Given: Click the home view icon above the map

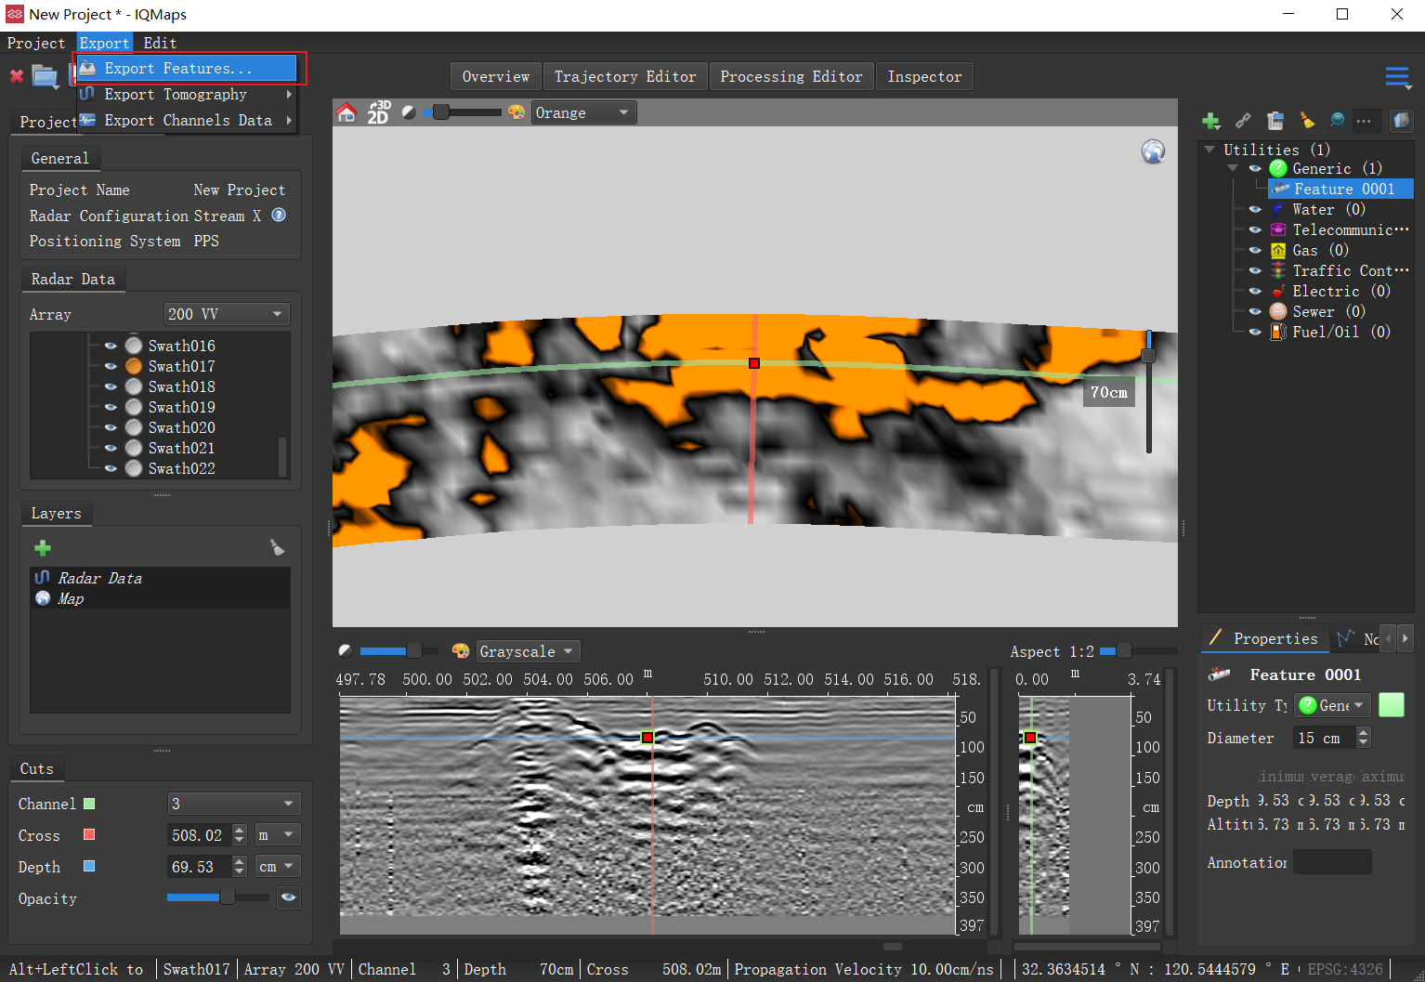Looking at the screenshot, I should pos(346,112).
